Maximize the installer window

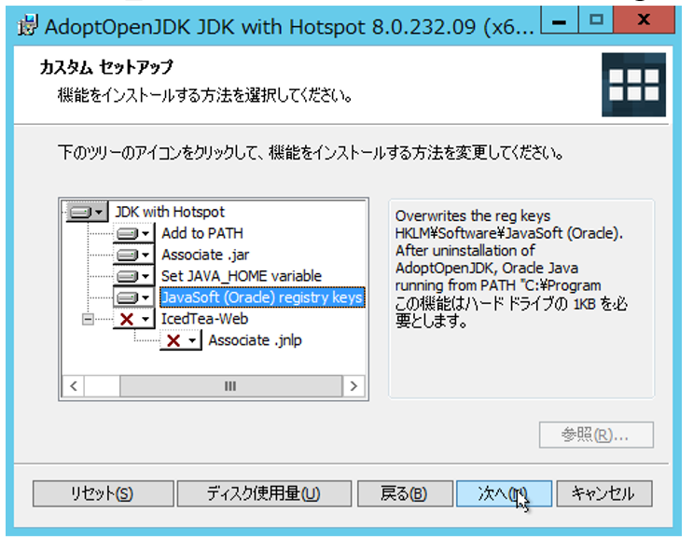click(596, 20)
